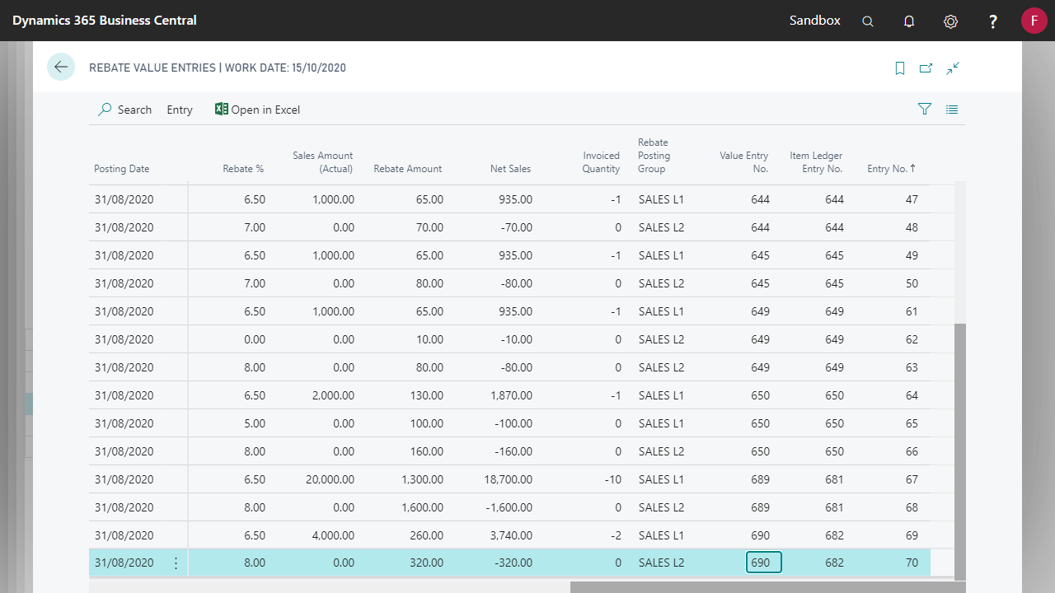Open the Posting Date column header menu
Image resolution: width=1055 pixels, height=593 pixels.
click(122, 169)
